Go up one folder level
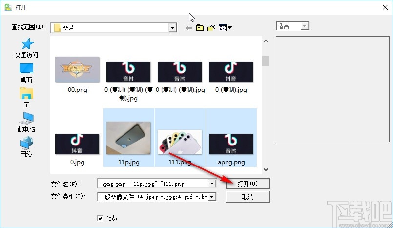This screenshot has width=393, height=228. (200, 27)
